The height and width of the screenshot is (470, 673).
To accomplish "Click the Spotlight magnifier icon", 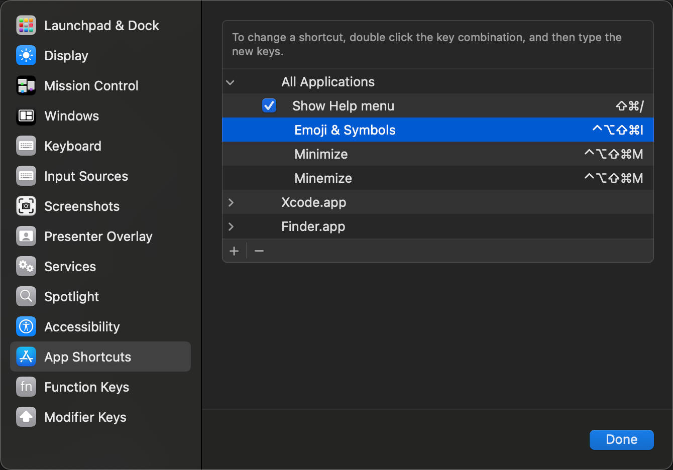I will coord(26,297).
